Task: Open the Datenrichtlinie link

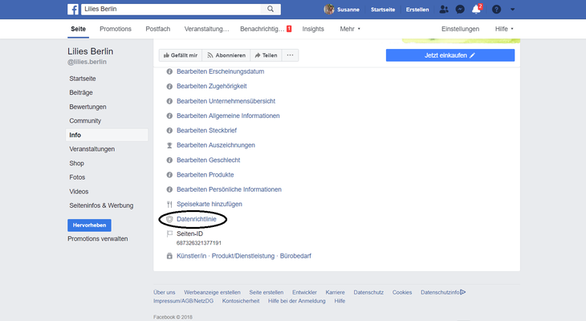Action: point(196,219)
